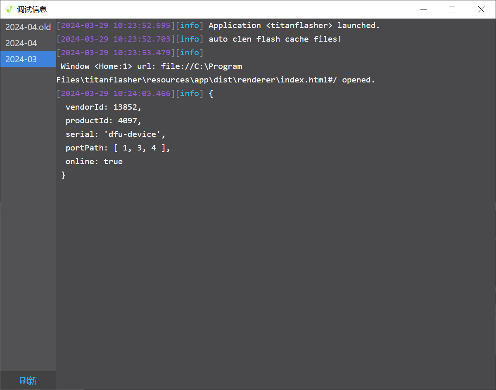496x390 pixels.
Task: Click the 刷新 refresh button
Action: [28, 381]
